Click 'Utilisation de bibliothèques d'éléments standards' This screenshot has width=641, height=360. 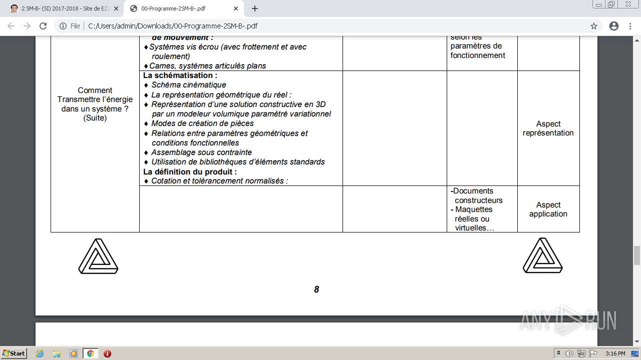click(238, 162)
